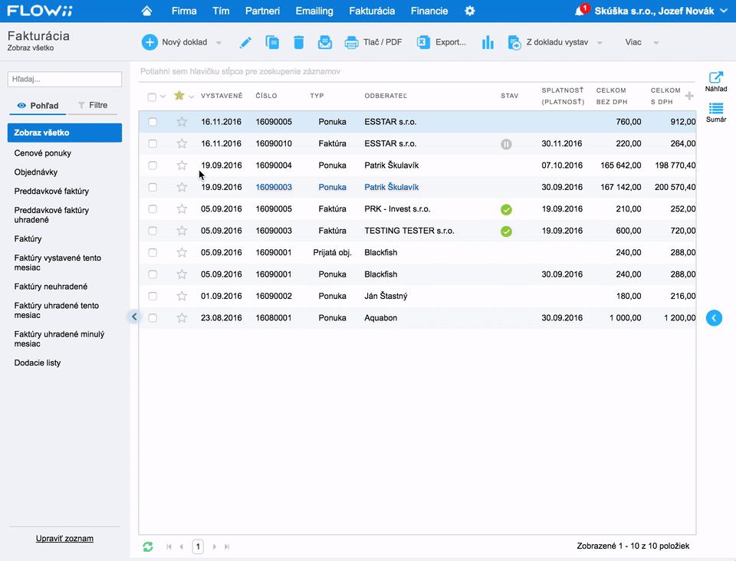Click the green paid icon for PRK - Invest
The width and height of the screenshot is (736, 561).
[x=506, y=209]
